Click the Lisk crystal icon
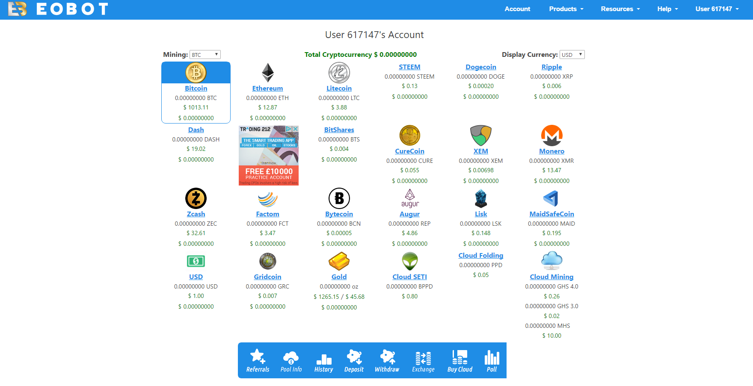 (x=481, y=198)
